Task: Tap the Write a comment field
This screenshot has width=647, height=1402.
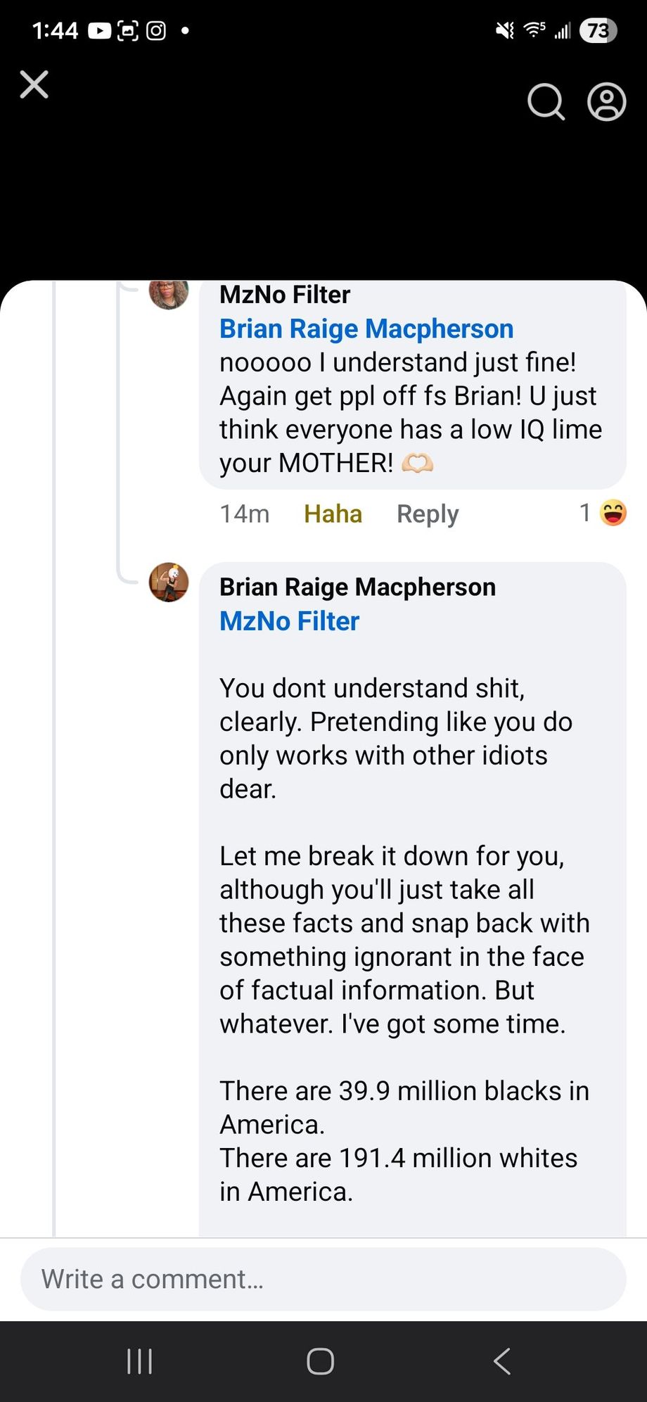Action: (323, 1279)
